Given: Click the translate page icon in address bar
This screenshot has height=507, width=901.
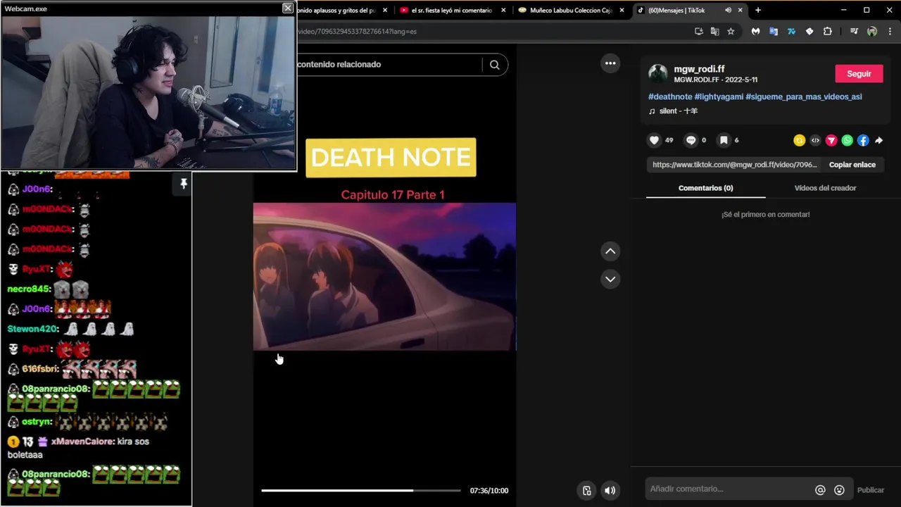Looking at the screenshot, I should point(714,31).
